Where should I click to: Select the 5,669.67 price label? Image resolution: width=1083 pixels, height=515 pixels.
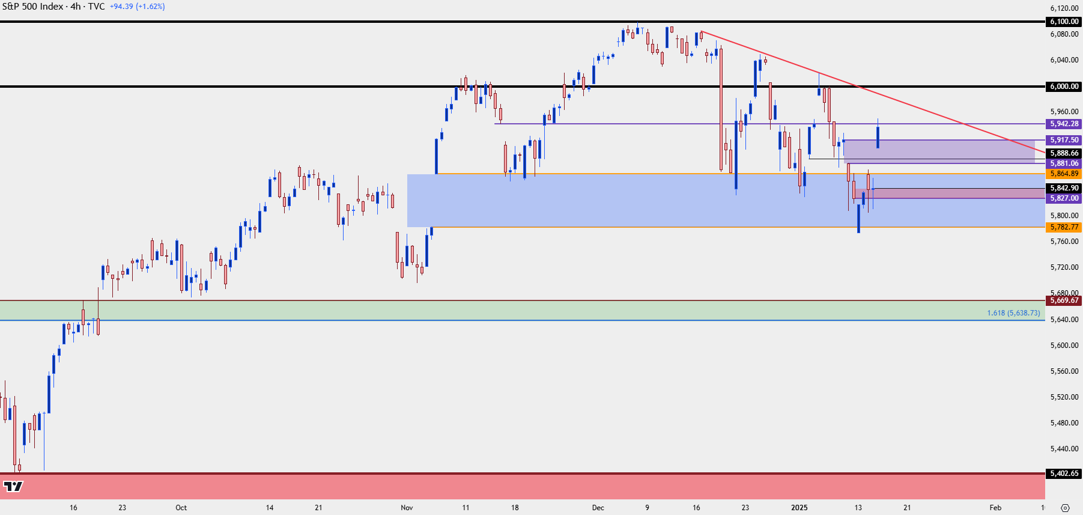[x=1064, y=300]
